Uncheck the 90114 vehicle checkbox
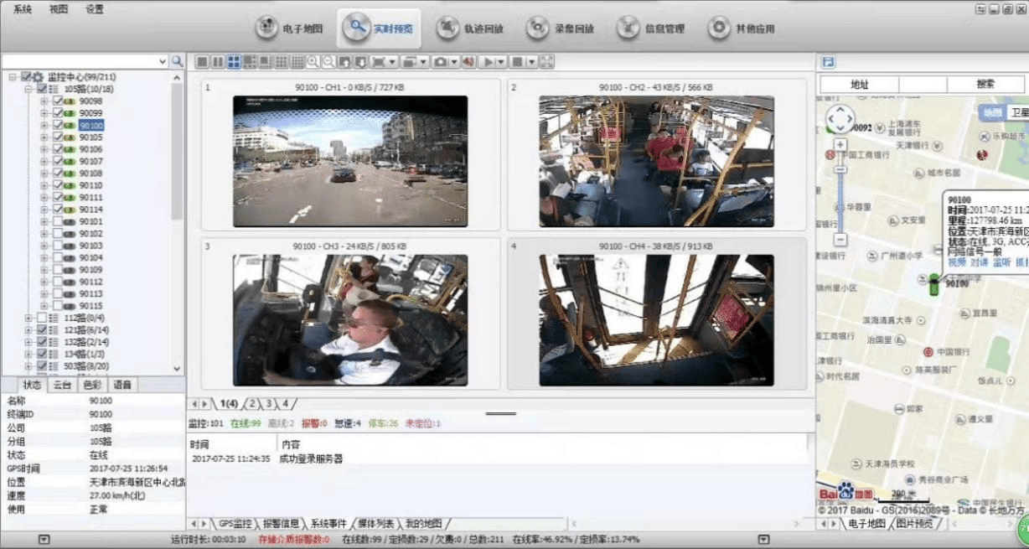The height and width of the screenshot is (549, 1029). tap(58, 209)
